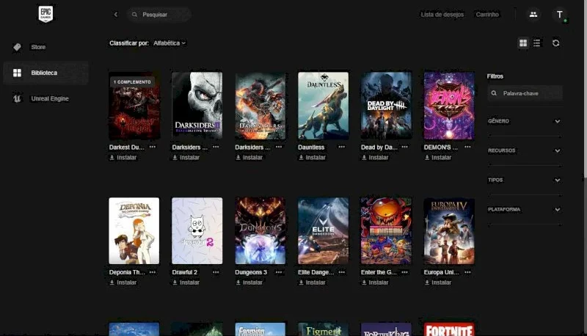Image resolution: width=587 pixels, height=336 pixels.
Task: Expand the GÊNERO filter
Action: [x=524, y=121]
